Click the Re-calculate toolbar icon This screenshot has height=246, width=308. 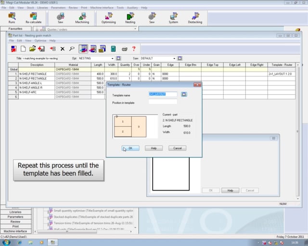[33, 18]
